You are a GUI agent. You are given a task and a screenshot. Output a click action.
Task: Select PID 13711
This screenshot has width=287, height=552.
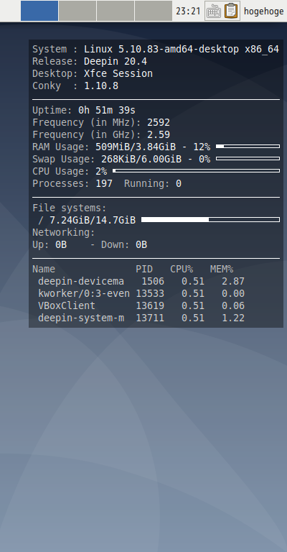pyautogui.click(x=150, y=318)
